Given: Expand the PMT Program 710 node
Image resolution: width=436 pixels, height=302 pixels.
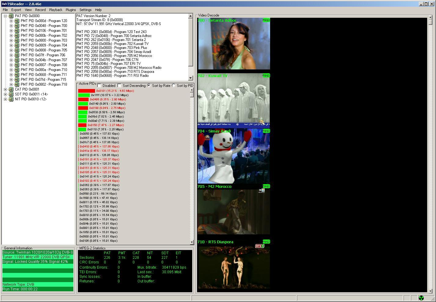Looking at the screenshot, I should coord(11,70).
